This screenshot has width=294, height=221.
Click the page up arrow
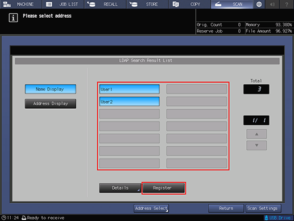tap(256, 134)
